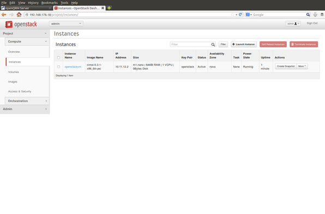Close the openQRM Server tab
Viewport: 325px width, 214px height.
(x=50, y=8)
